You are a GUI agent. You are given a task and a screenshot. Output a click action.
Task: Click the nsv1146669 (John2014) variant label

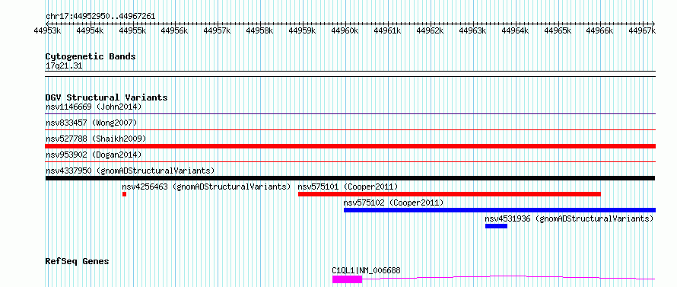[94, 107]
